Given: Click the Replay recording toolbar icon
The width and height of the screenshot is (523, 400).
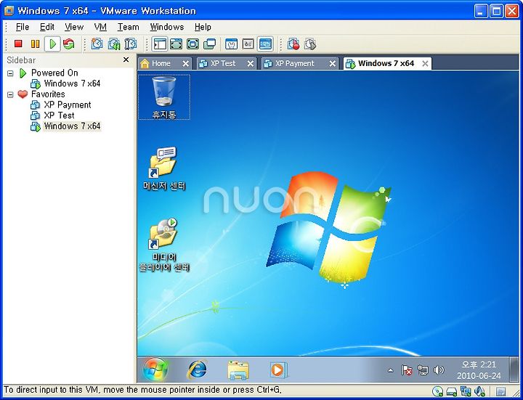Looking at the screenshot, I should 310,44.
